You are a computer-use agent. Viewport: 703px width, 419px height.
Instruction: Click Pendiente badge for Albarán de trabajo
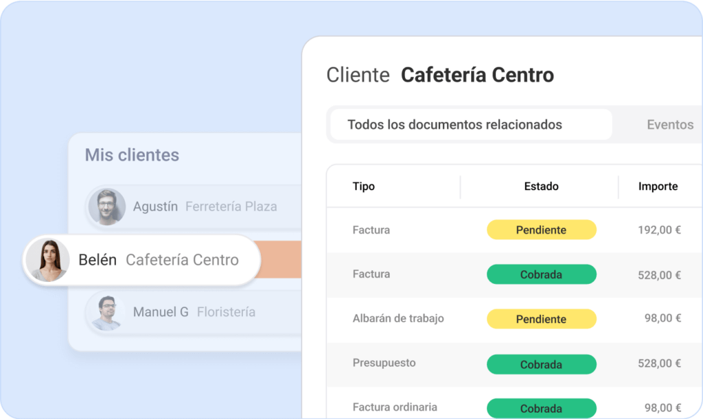point(541,319)
